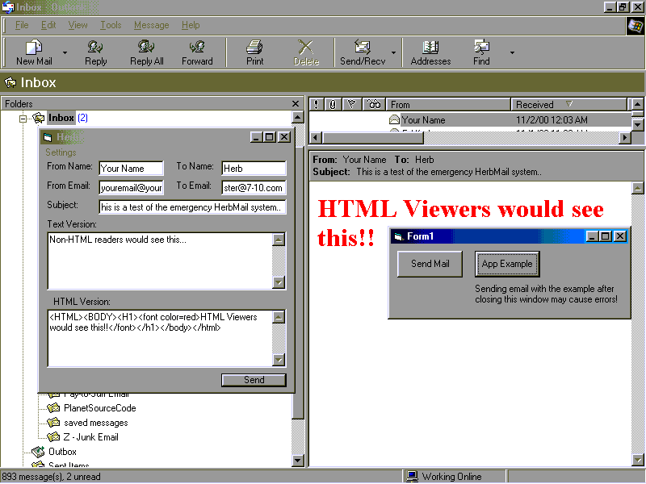
Task: Open Addresses book from toolbar
Action: point(430,52)
